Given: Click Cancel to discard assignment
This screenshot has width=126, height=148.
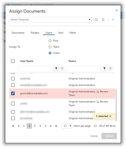Looking at the screenshot, I should point(94,136).
